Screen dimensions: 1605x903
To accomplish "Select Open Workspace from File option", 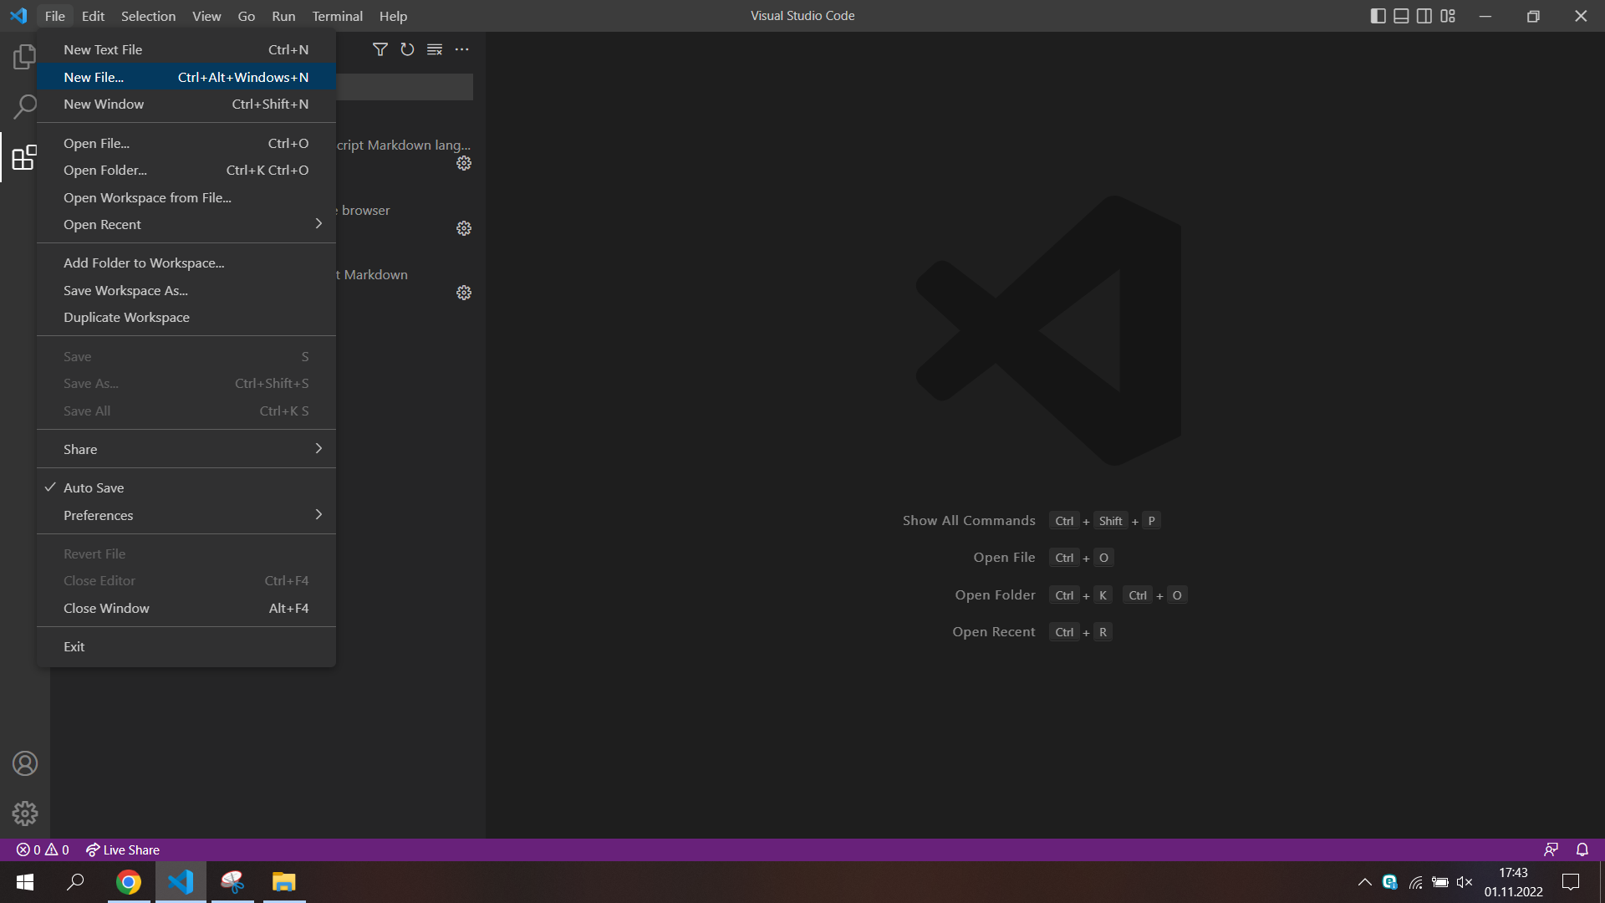I will (x=148, y=197).
